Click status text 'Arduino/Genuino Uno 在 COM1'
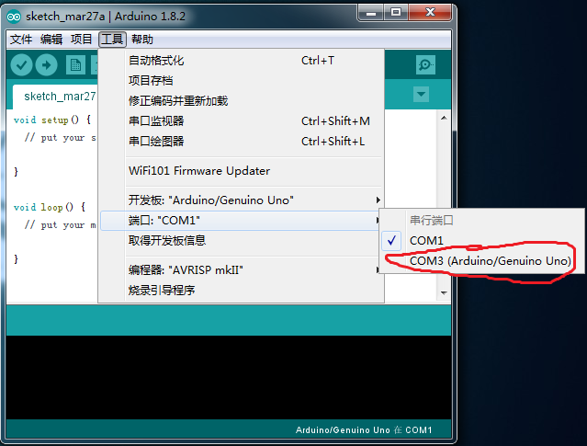Screen dimensions: 587x446 coord(364,429)
